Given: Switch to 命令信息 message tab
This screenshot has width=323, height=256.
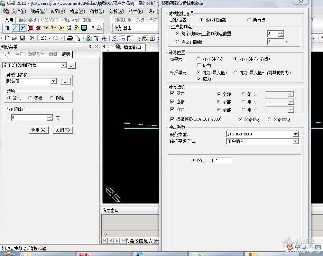Looking at the screenshot, I should pos(139,240).
